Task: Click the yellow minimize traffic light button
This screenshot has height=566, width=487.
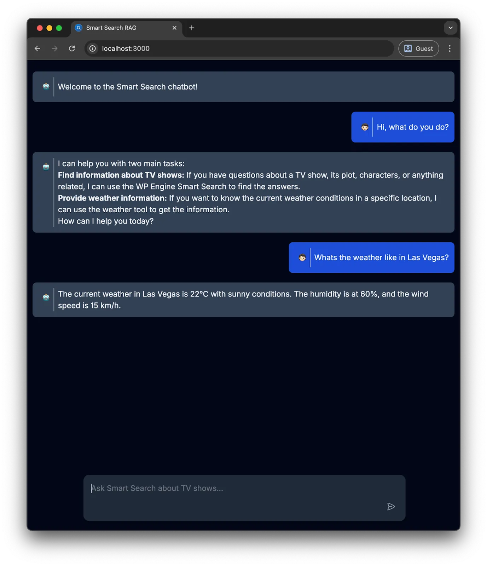Action: [x=49, y=28]
